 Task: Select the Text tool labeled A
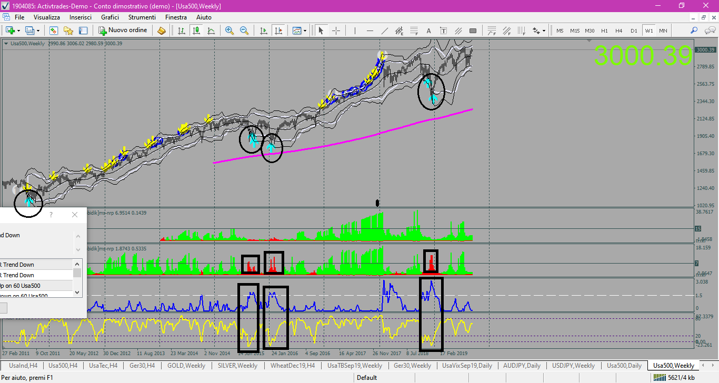428,31
